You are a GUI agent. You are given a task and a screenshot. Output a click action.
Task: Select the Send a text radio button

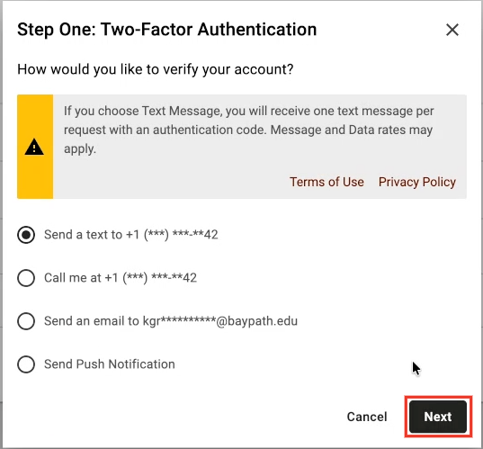coord(26,235)
